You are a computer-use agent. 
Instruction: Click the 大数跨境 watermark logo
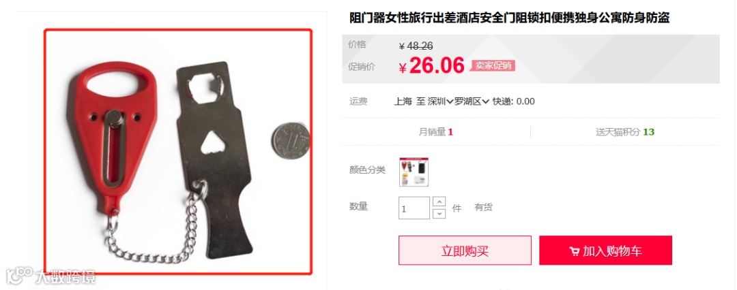(50, 276)
